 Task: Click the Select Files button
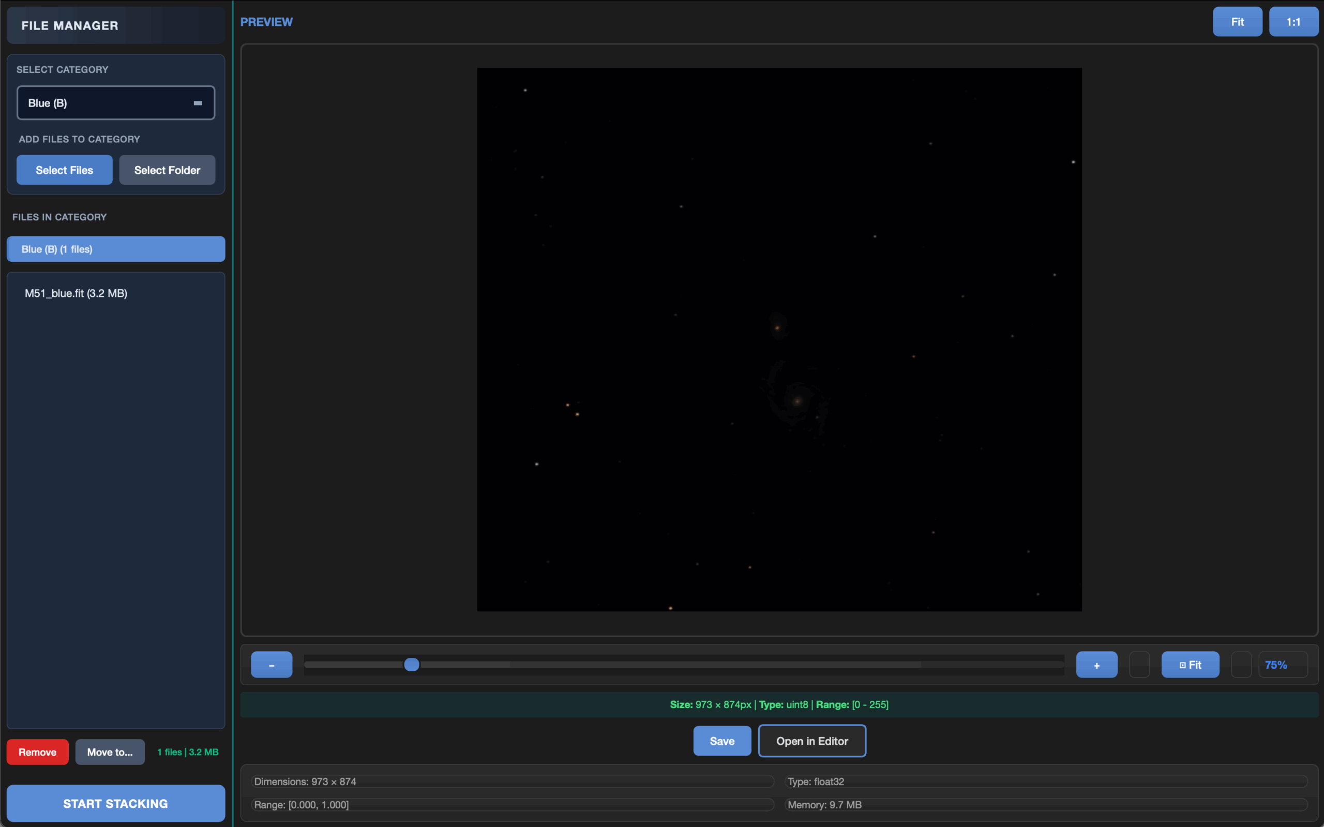click(x=64, y=170)
